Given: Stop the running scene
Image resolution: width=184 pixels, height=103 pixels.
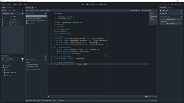Looking at the screenshot, I should click(x=168, y=4).
